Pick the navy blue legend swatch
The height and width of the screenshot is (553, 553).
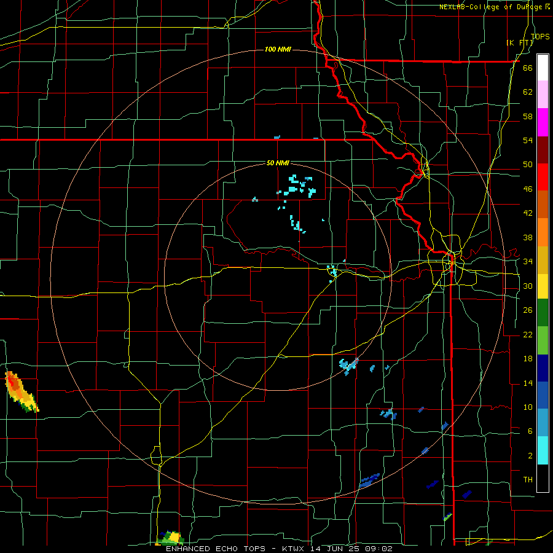[543, 368]
